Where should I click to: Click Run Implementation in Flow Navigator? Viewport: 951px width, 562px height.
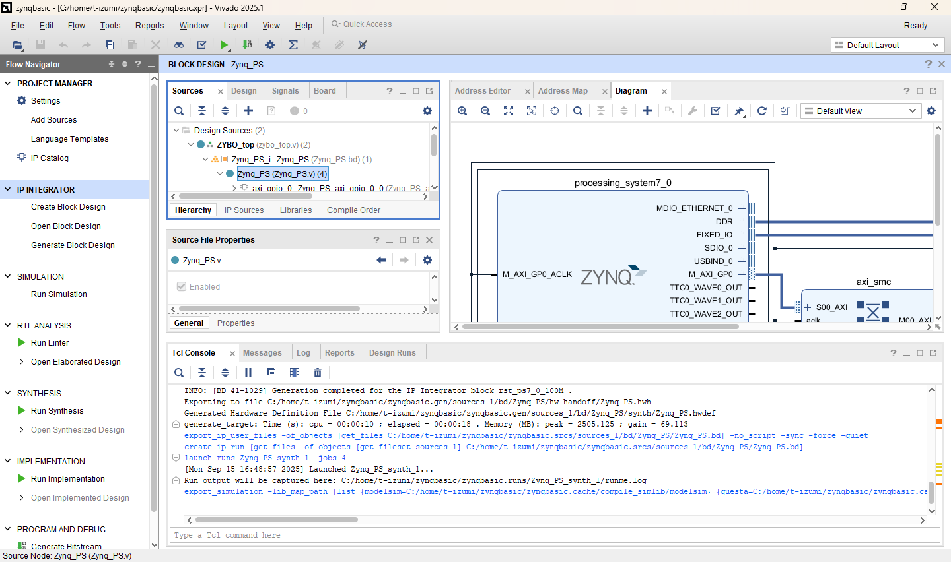pos(67,479)
